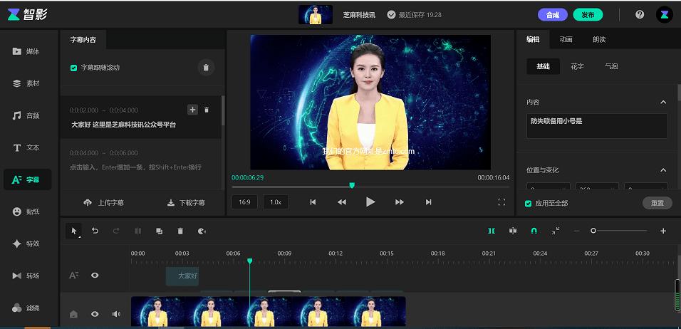Collapse the 位置与变化 section chevron

click(663, 170)
